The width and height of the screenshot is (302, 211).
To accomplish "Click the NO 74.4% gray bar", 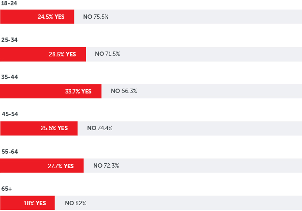I will click(x=190, y=128).
